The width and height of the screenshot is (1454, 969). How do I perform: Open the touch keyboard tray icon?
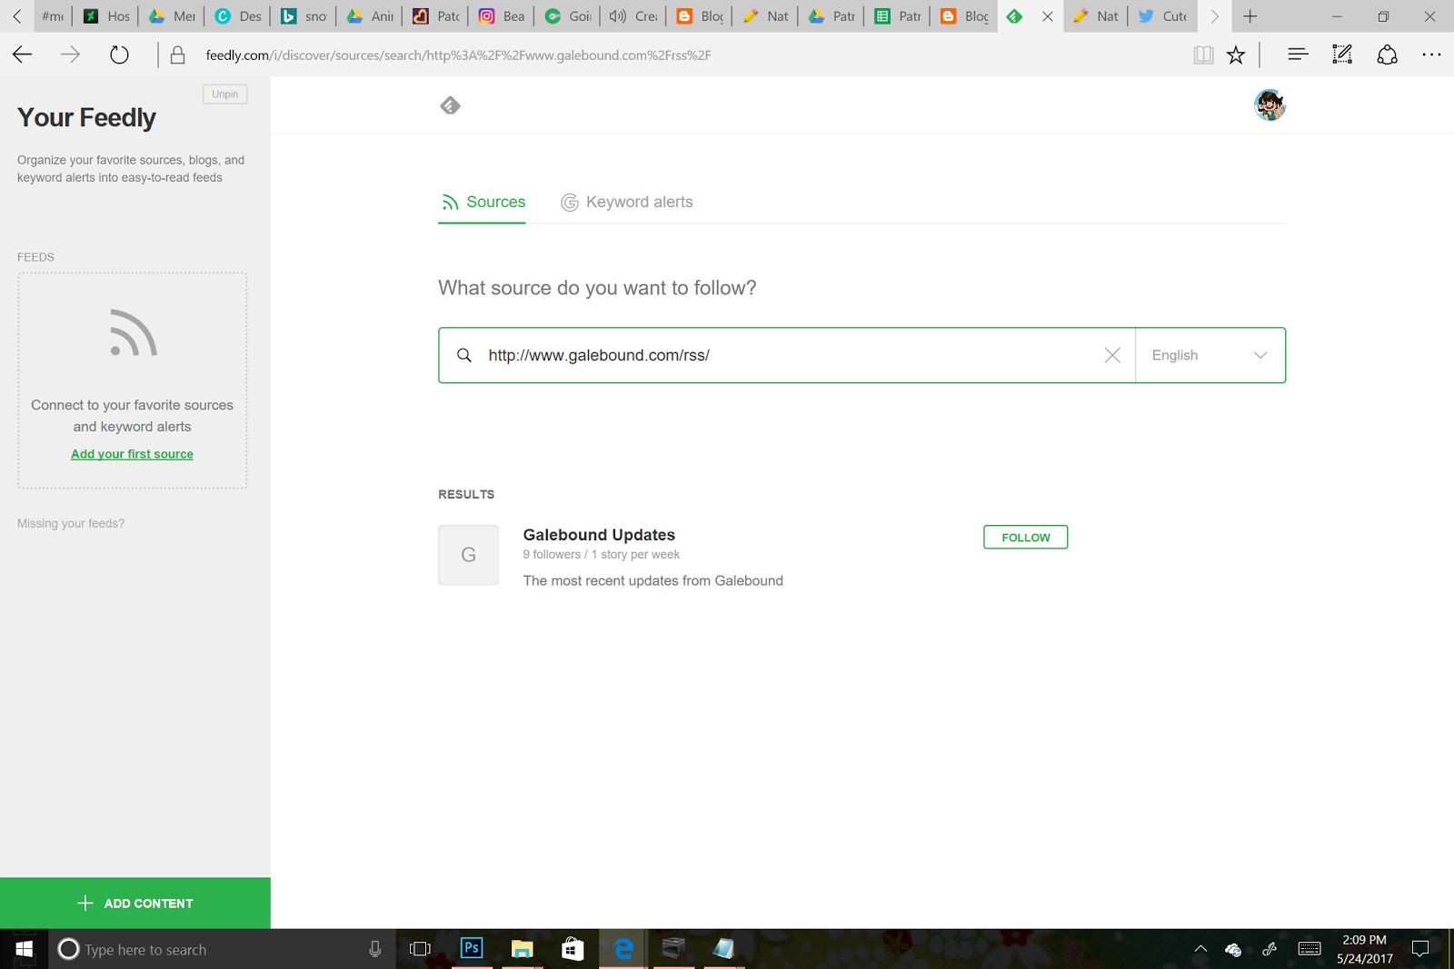point(1310,949)
